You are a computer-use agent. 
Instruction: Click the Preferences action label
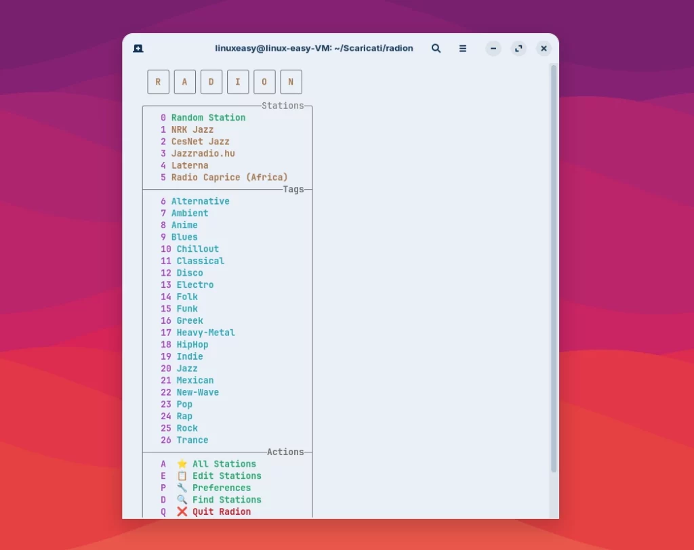(x=221, y=488)
